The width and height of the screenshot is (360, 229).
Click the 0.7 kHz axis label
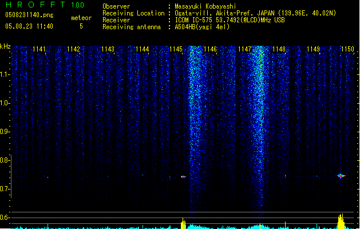click(x=5, y=189)
